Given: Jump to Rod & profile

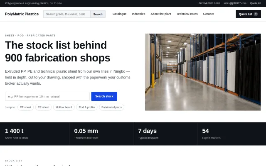Looking at the screenshot, I should 87,107.
